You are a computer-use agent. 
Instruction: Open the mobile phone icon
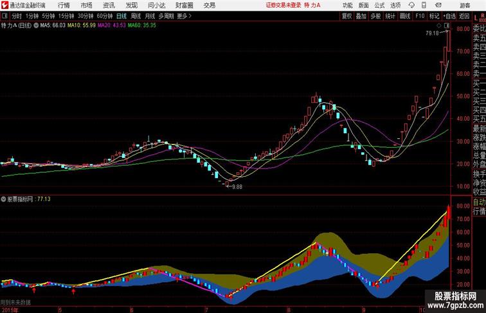point(424,5)
